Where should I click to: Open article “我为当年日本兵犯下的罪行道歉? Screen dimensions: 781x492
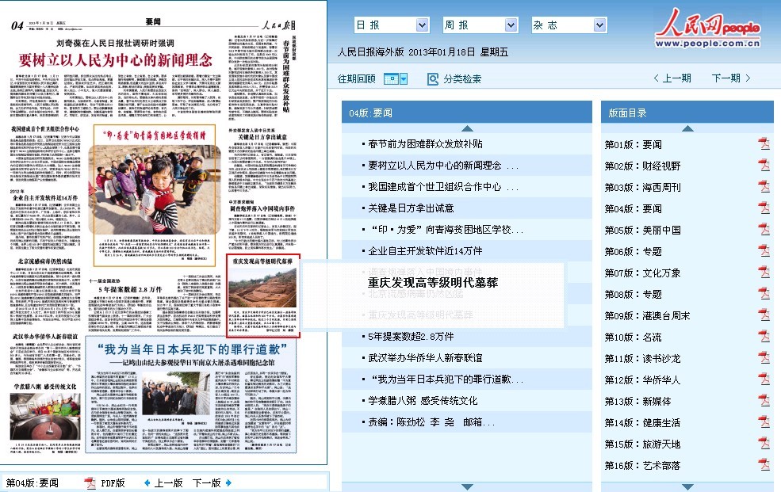tap(446, 379)
